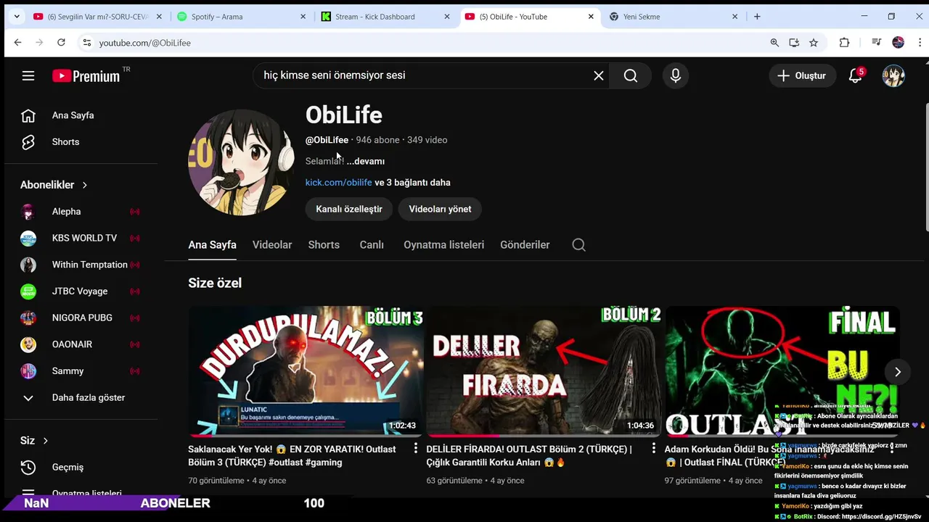Switch to Canlı tab
929x522 pixels.
click(x=372, y=245)
